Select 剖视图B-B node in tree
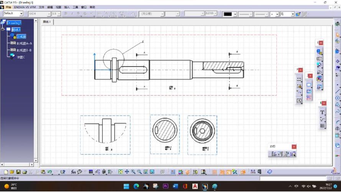This screenshot has height=192, width=341. [24, 50]
